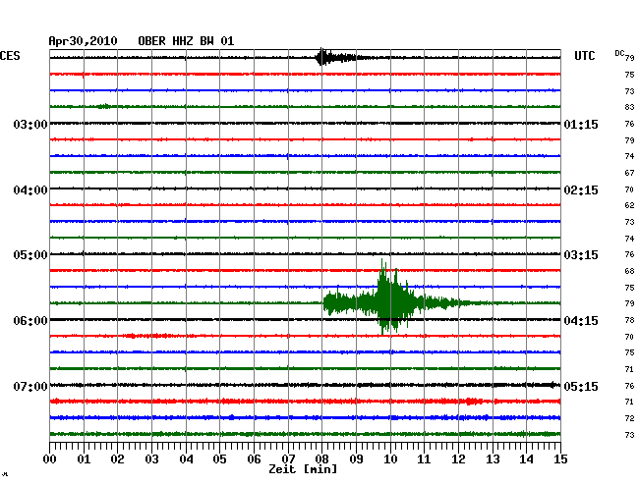
Task: Select the 07:00 local time label
Action: click(30, 386)
